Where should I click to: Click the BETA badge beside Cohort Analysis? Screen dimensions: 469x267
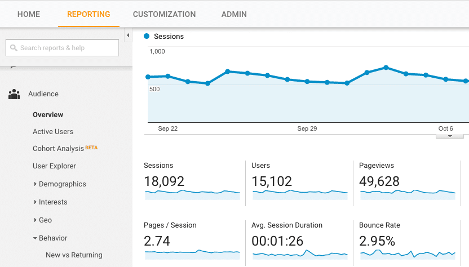[x=91, y=148]
